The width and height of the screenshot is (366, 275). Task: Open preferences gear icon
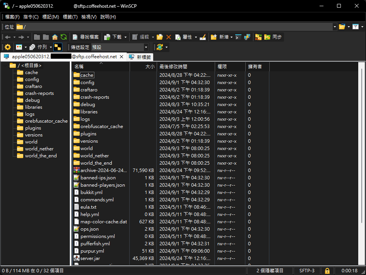[8, 47]
